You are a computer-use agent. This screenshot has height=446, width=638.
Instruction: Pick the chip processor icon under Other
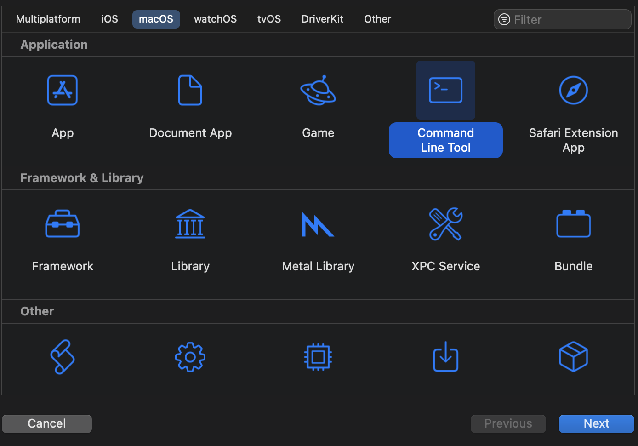click(x=318, y=357)
